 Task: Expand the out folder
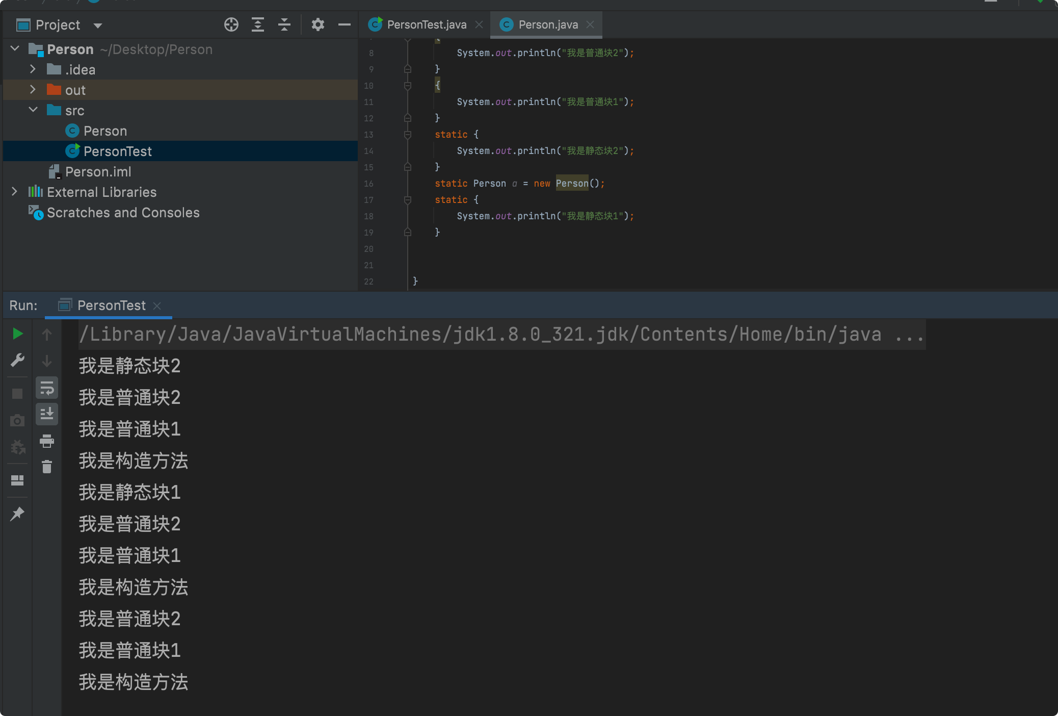tap(33, 90)
